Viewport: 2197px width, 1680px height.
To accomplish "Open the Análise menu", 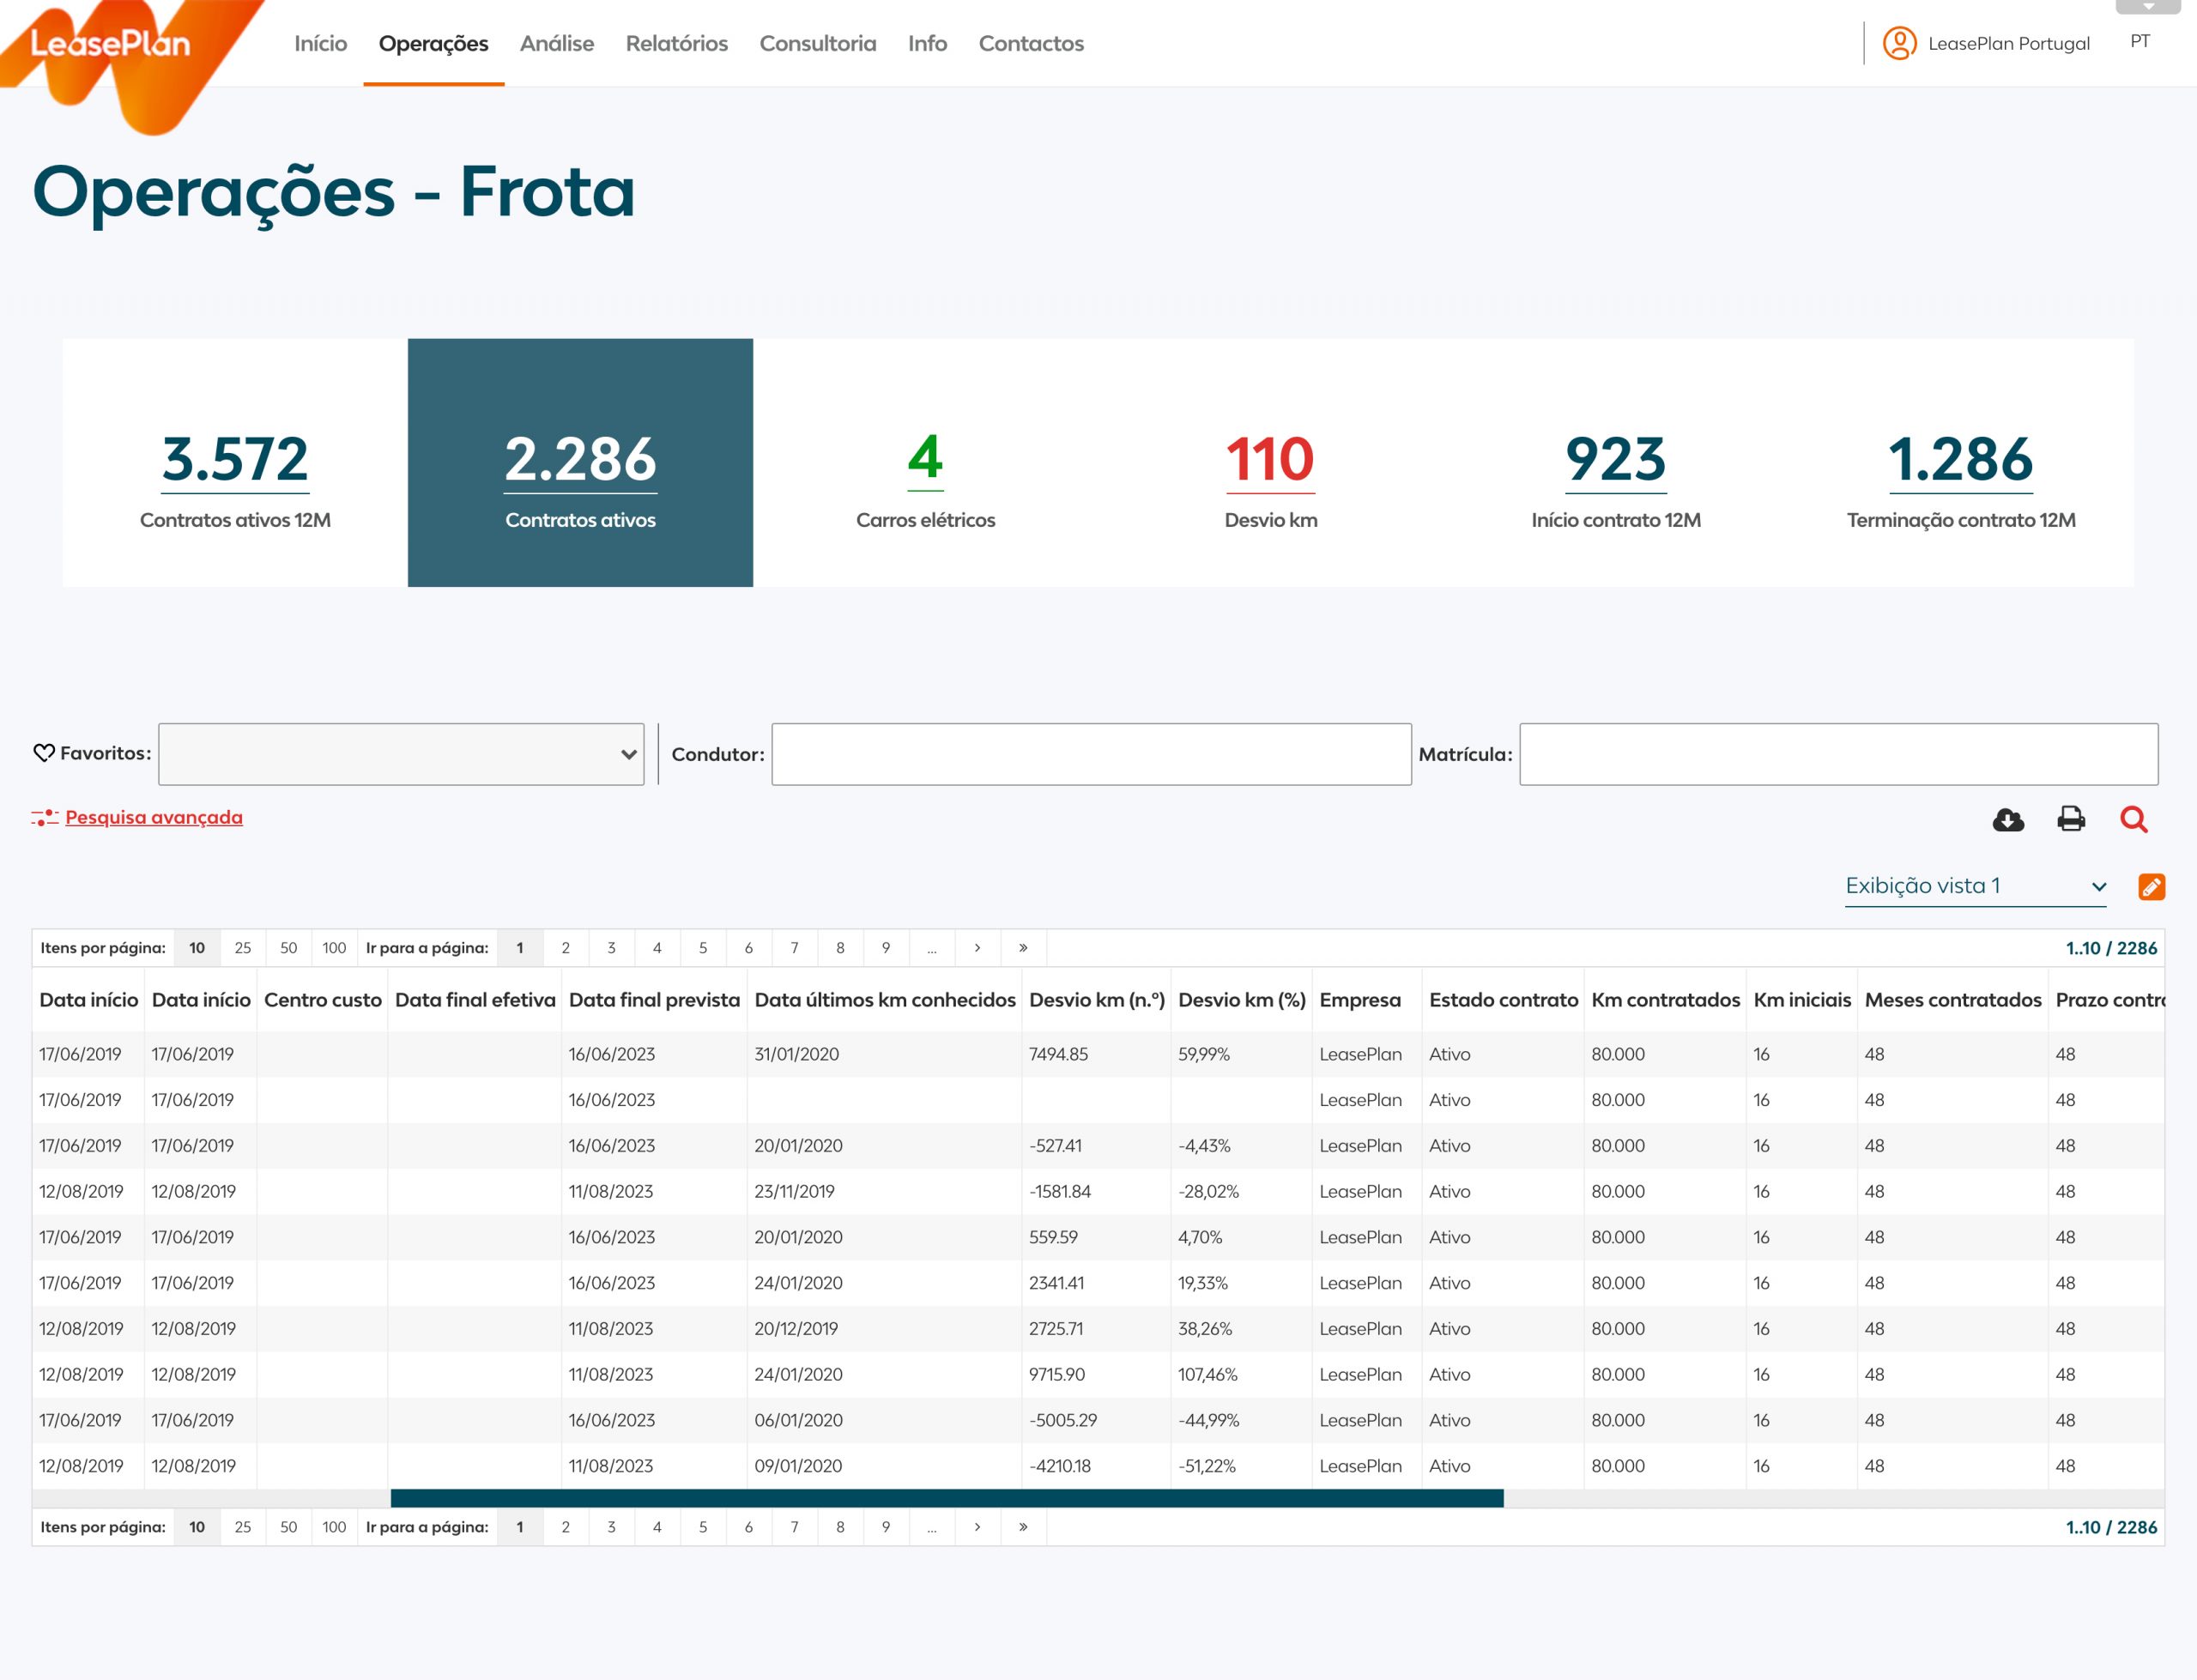I will point(556,43).
